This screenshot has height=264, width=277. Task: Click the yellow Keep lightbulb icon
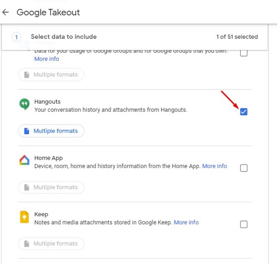24,217
